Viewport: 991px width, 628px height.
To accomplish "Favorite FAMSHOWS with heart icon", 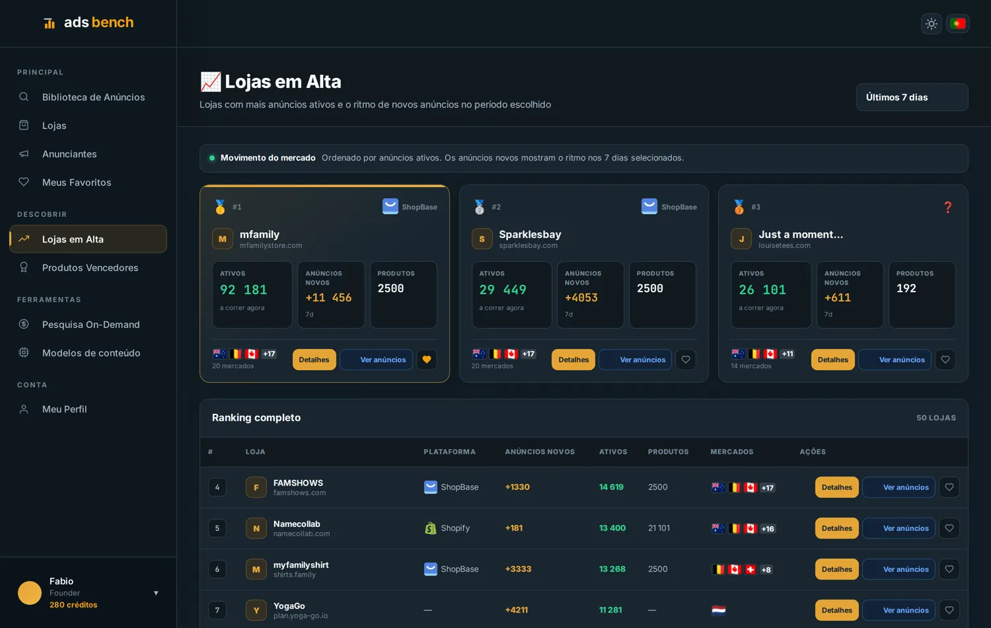I will click(x=949, y=487).
